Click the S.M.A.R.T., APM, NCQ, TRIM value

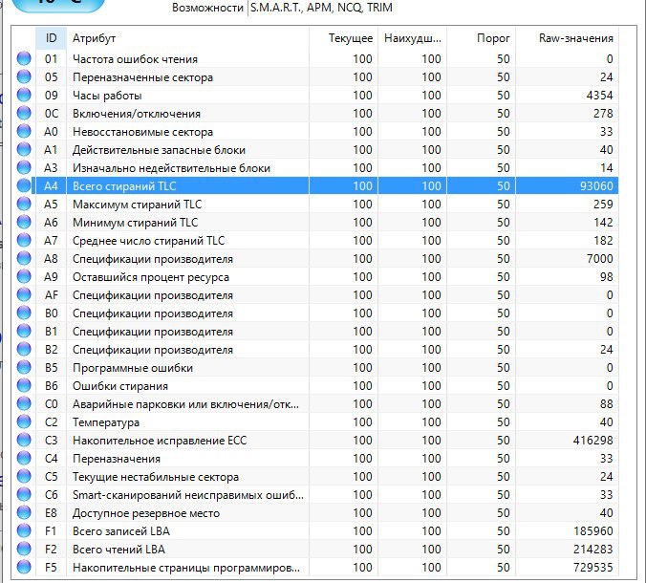[321, 8]
